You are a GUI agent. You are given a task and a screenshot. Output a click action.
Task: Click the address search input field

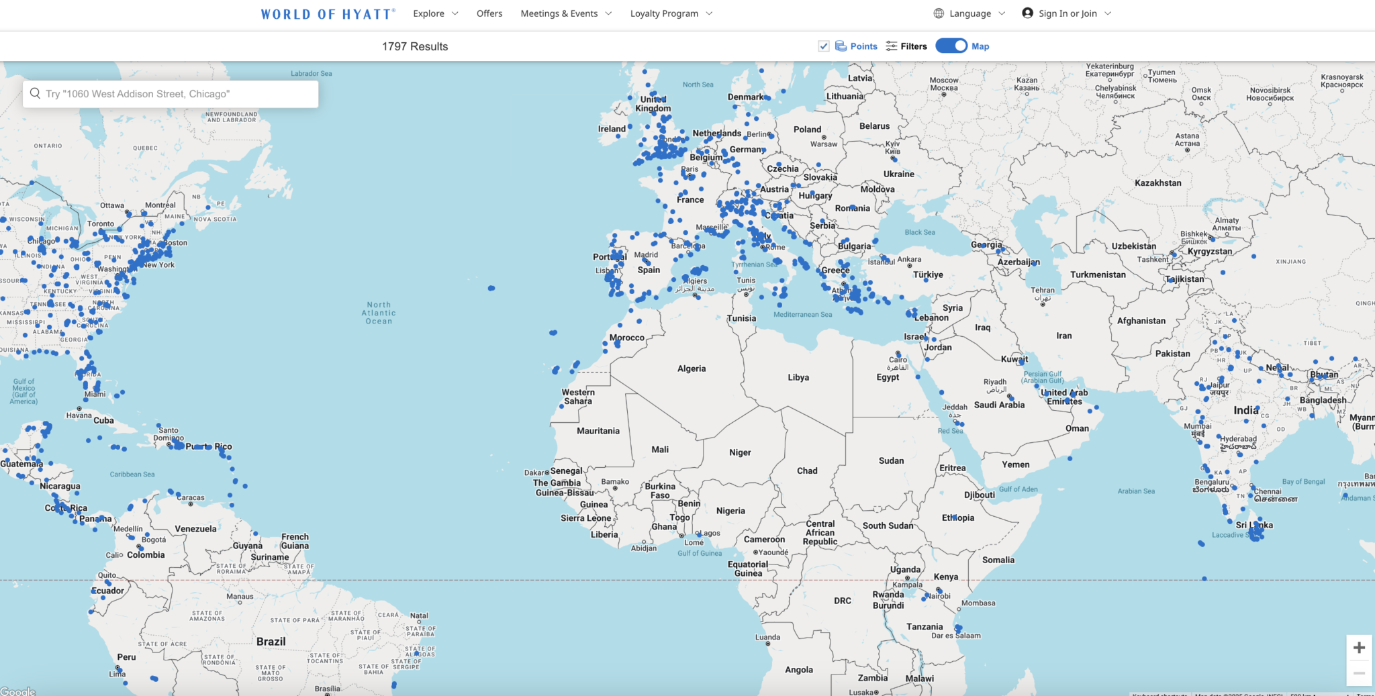pos(171,94)
